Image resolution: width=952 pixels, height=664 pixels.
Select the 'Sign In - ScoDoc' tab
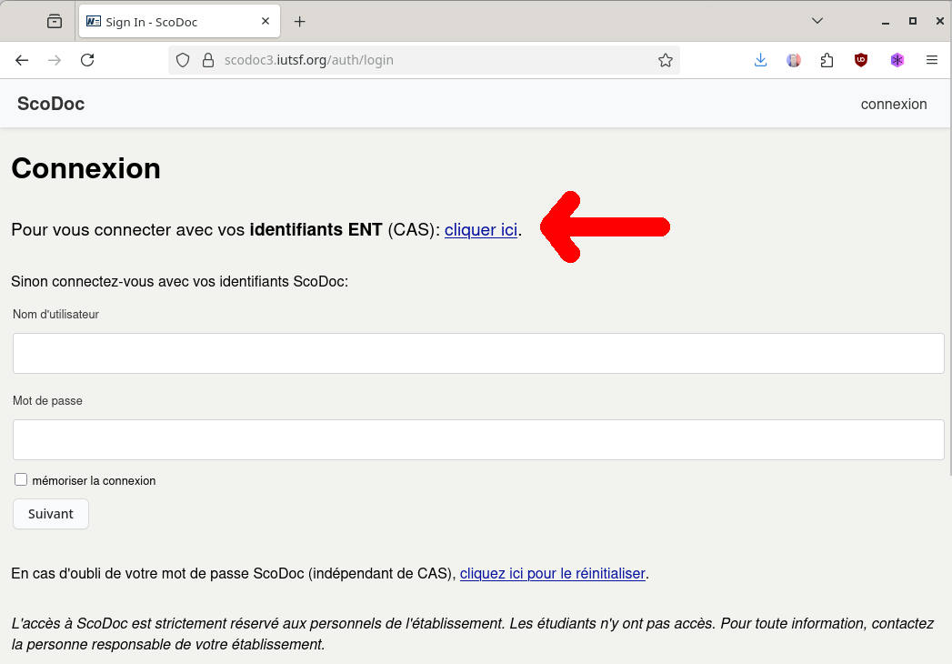(164, 22)
